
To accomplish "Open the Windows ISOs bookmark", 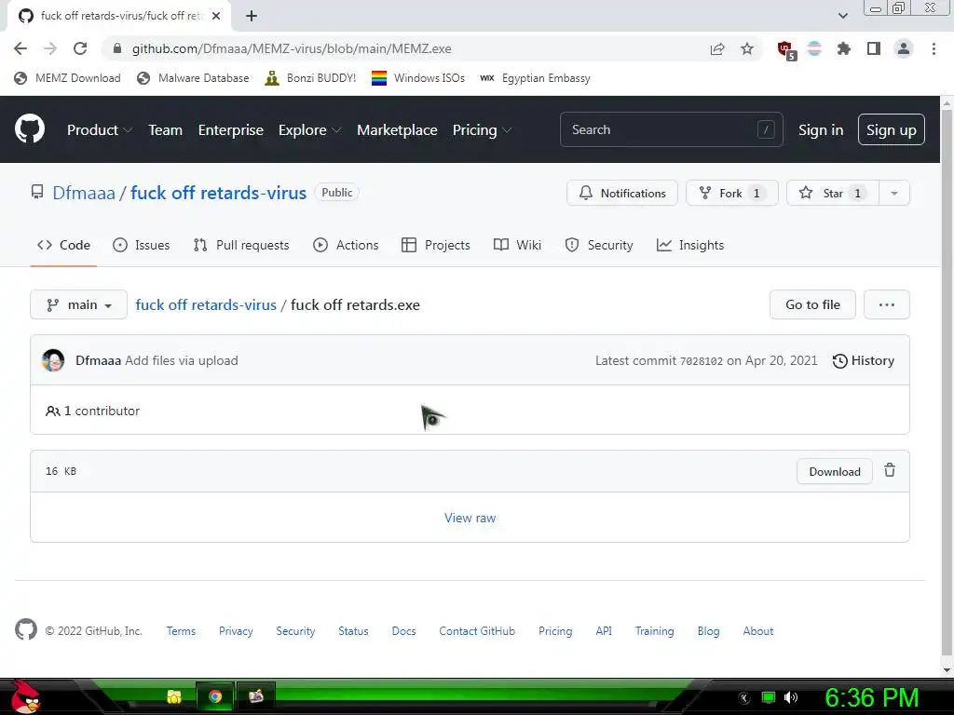I will click(418, 78).
